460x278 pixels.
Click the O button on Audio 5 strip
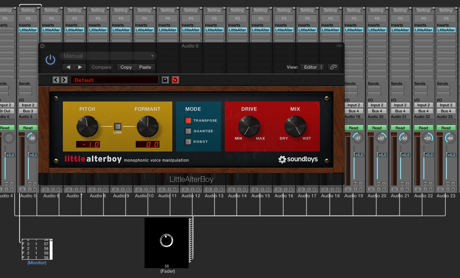[22, 189]
